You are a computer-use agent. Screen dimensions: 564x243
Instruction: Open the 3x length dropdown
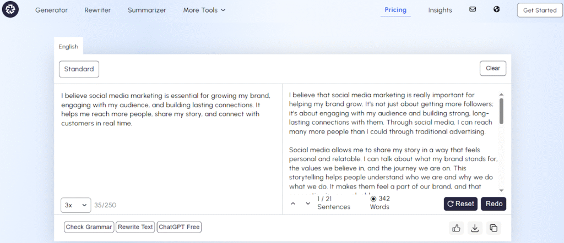(x=75, y=205)
